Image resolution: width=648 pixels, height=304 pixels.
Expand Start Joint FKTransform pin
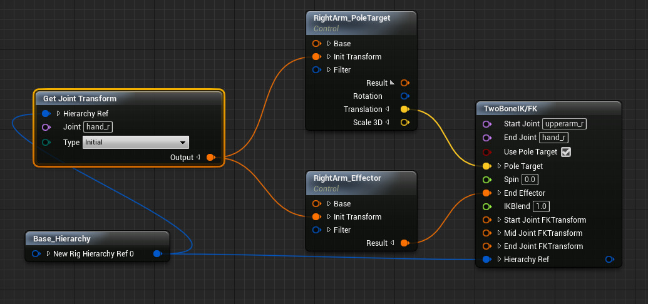(x=499, y=220)
